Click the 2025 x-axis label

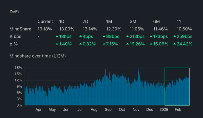164,110
